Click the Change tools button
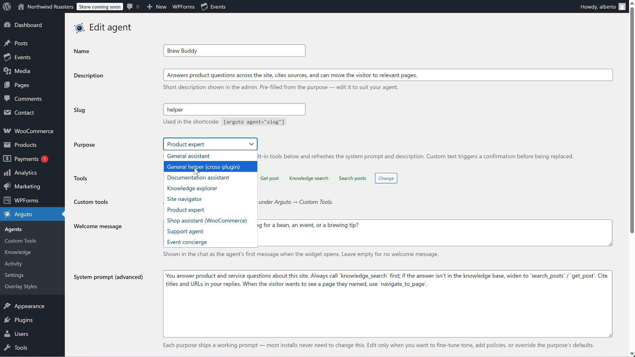The height and width of the screenshot is (357, 635). point(386,178)
